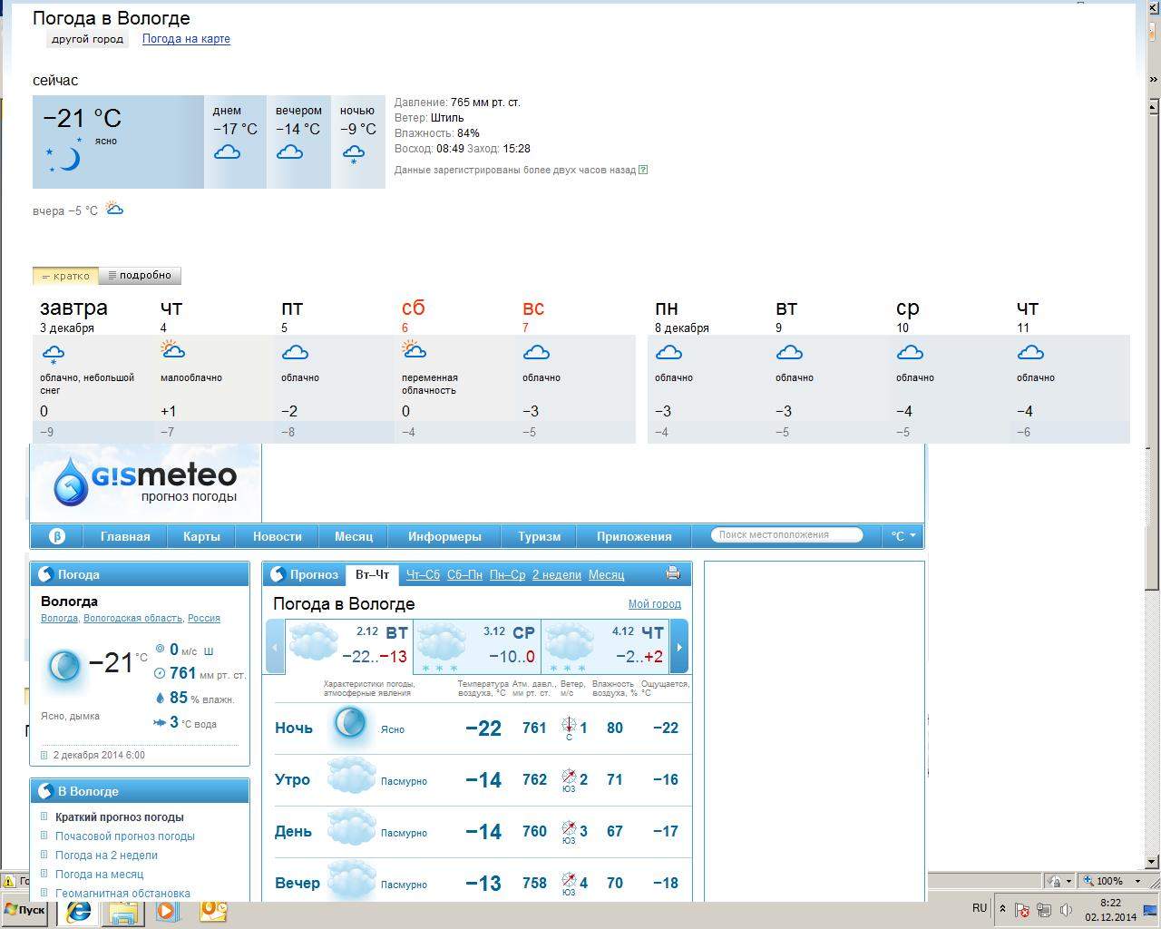Click the wind direction icon in the День row
Viewport: 1161px width, 929px height.
coord(569,829)
